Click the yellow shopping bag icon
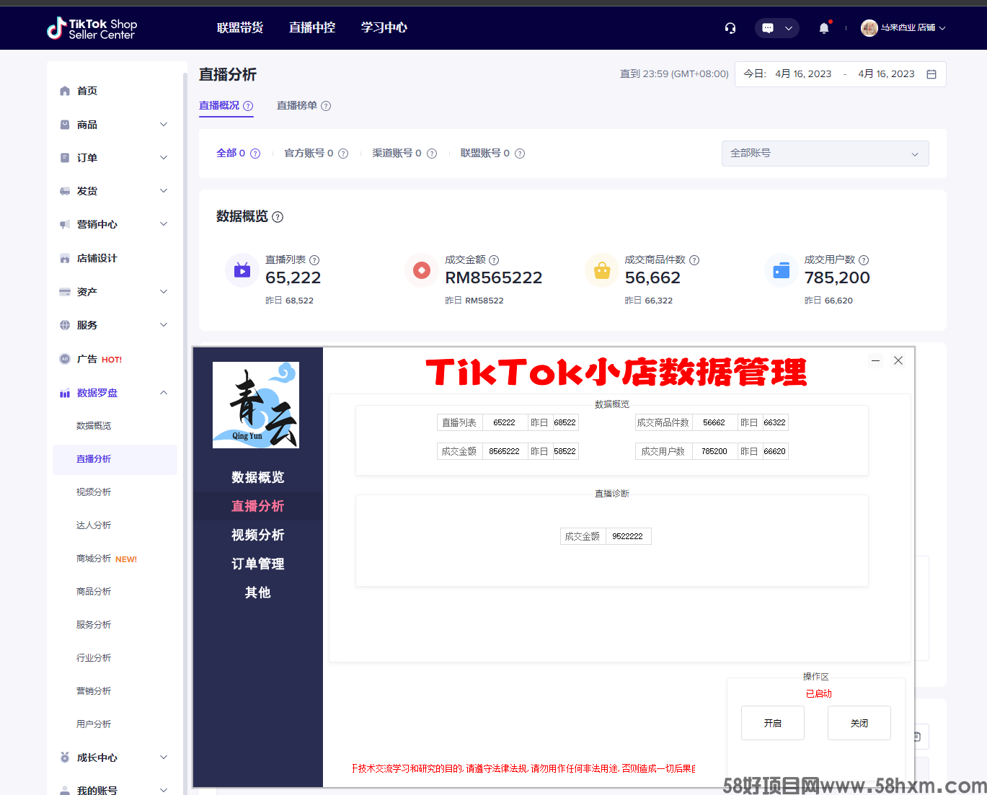The width and height of the screenshot is (987, 795). (602, 271)
